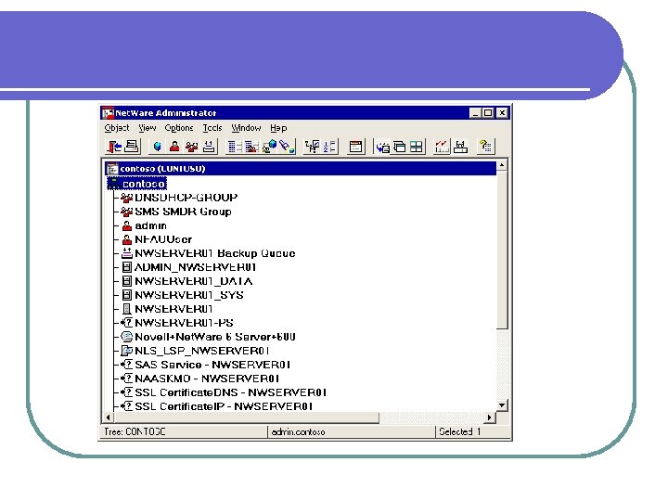This screenshot has height=501, width=668.
Task: Maximize the NetWare Administrator window
Action: (x=488, y=113)
